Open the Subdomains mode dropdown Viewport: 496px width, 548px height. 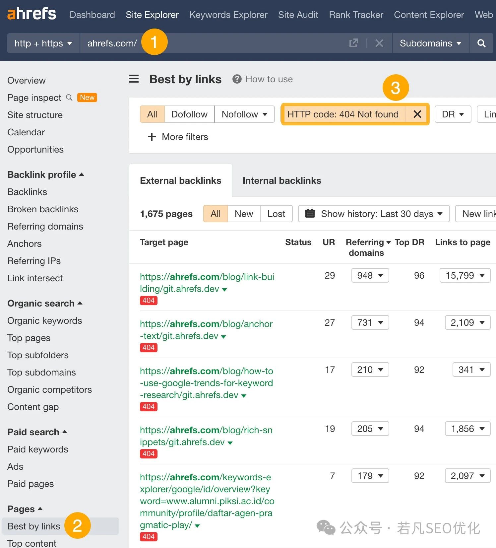(x=430, y=43)
